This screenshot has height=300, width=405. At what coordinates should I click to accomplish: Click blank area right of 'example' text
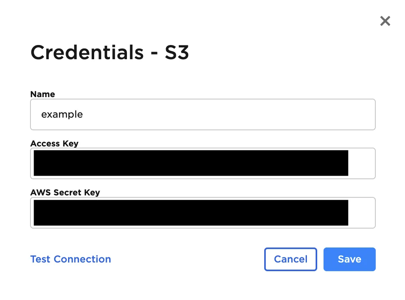coord(229,114)
